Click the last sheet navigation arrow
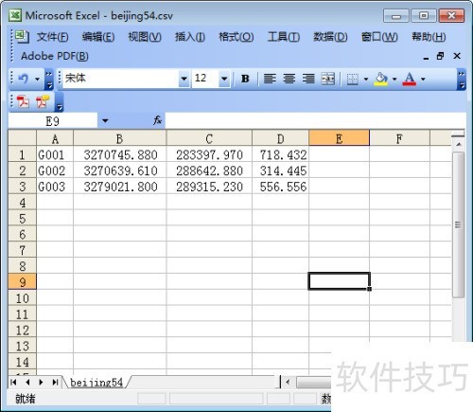 pyautogui.click(x=55, y=383)
